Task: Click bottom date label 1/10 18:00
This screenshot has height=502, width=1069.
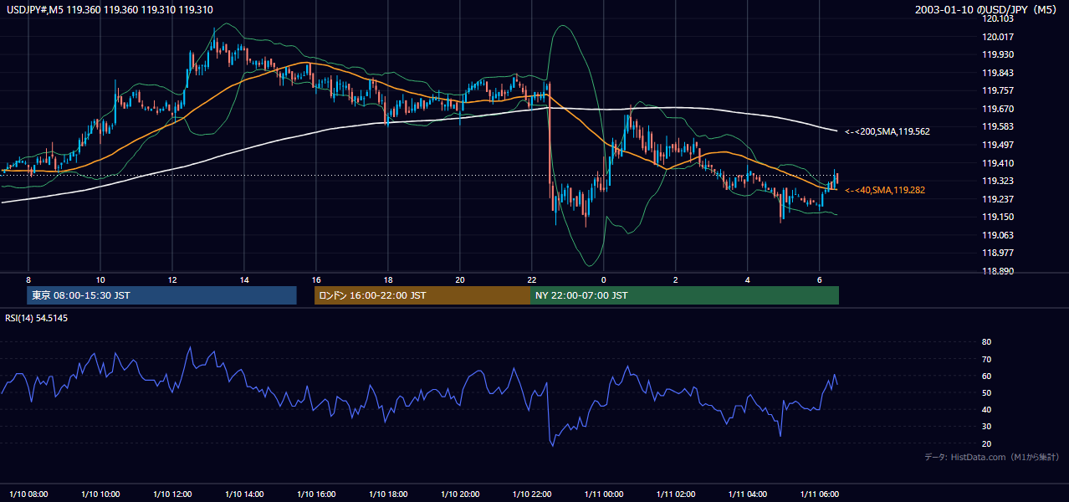Action: point(388,494)
